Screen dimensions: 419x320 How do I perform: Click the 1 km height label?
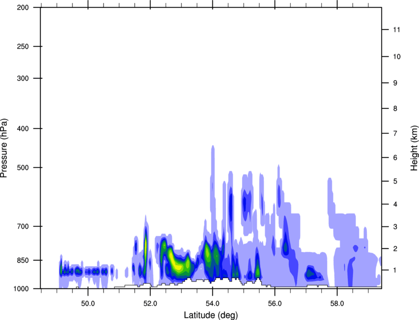click(x=395, y=270)
